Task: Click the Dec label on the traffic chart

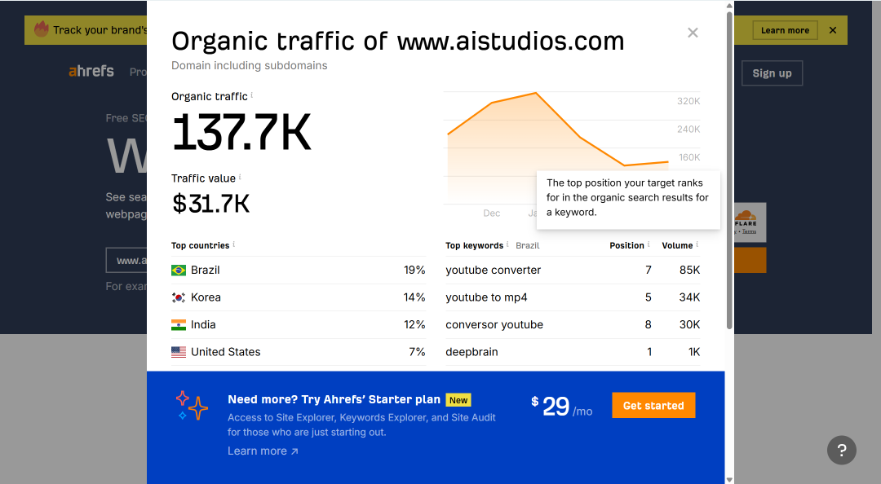Action: click(492, 213)
